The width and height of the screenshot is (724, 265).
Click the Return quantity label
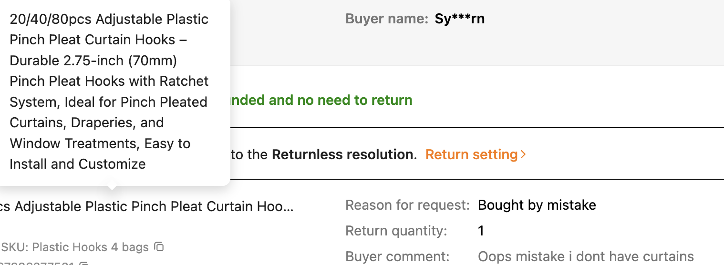pyautogui.click(x=396, y=231)
